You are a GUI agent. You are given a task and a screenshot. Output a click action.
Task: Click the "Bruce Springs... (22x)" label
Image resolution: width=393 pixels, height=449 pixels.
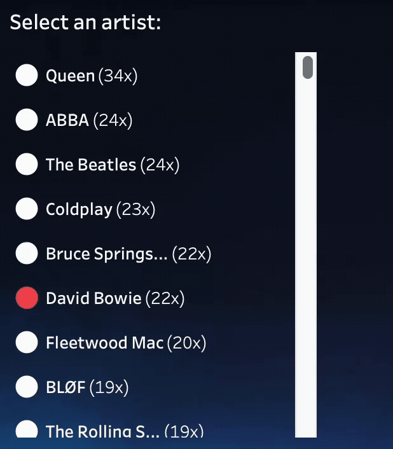pos(128,254)
